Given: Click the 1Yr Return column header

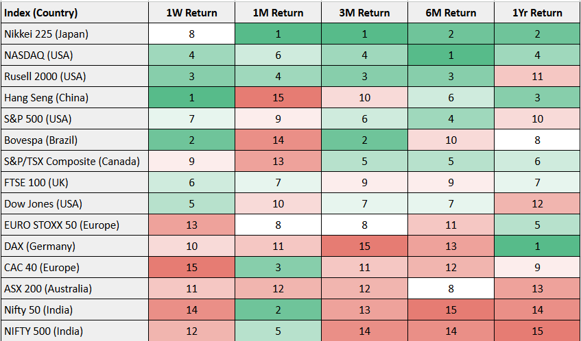Looking at the screenshot, I should click(537, 13).
